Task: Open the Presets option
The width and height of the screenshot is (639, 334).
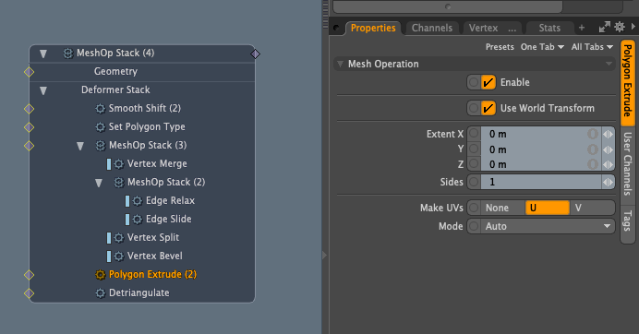Action: point(500,47)
